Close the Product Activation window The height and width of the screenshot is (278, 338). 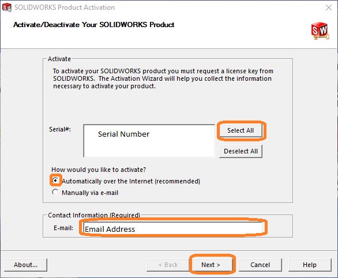(x=329, y=7)
